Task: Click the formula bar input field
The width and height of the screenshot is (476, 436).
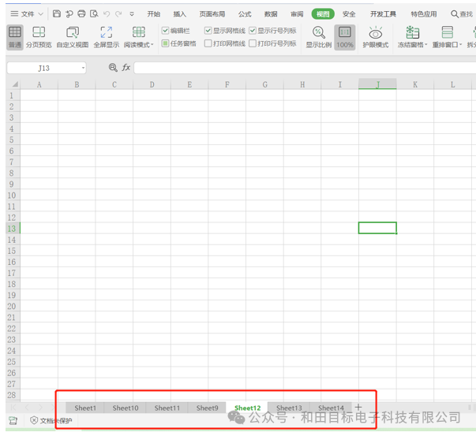Action: [305, 68]
